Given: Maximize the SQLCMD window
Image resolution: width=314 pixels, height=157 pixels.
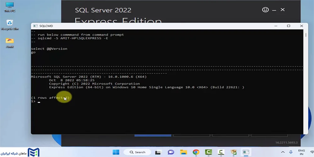Looking at the screenshot, I should pos(289,26).
